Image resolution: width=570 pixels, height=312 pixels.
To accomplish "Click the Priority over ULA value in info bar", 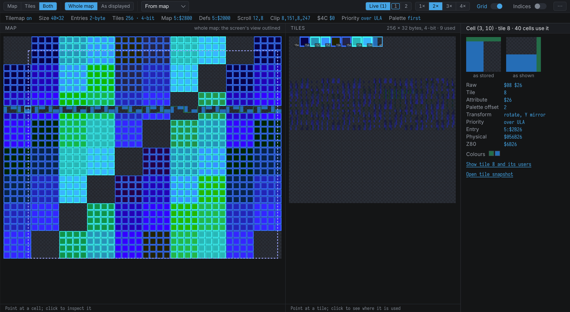I will [x=371, y=18].
